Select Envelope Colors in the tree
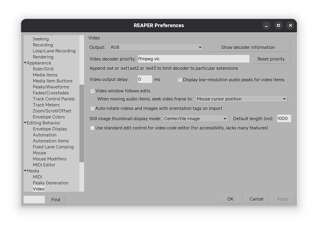 point(49,117)
